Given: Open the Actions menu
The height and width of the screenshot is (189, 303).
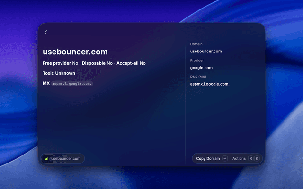Looking at the screenshot, I should pos(239,159).
